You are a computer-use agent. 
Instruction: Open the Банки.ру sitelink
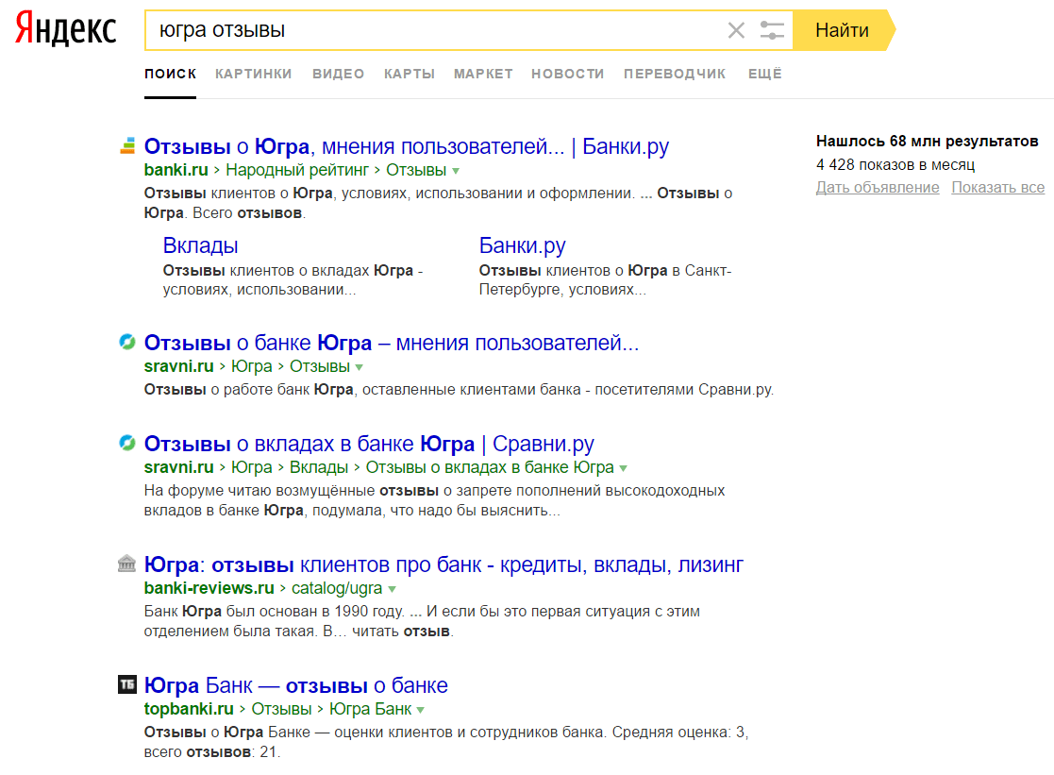(523, 245)
